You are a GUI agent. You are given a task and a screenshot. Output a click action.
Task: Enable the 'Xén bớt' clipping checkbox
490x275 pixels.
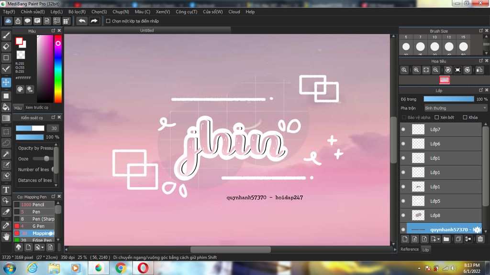(437, 117)
